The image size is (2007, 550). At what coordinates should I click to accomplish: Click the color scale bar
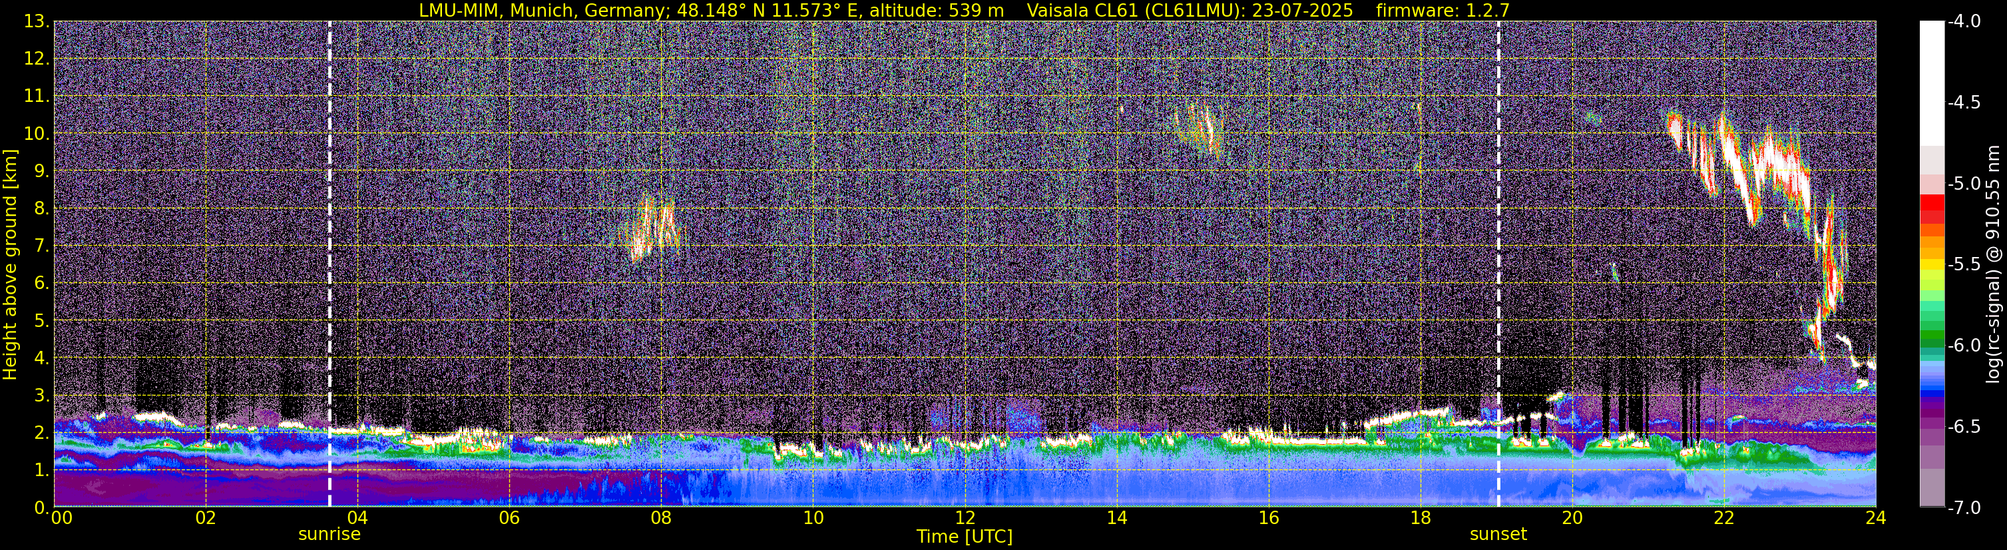1931,264
